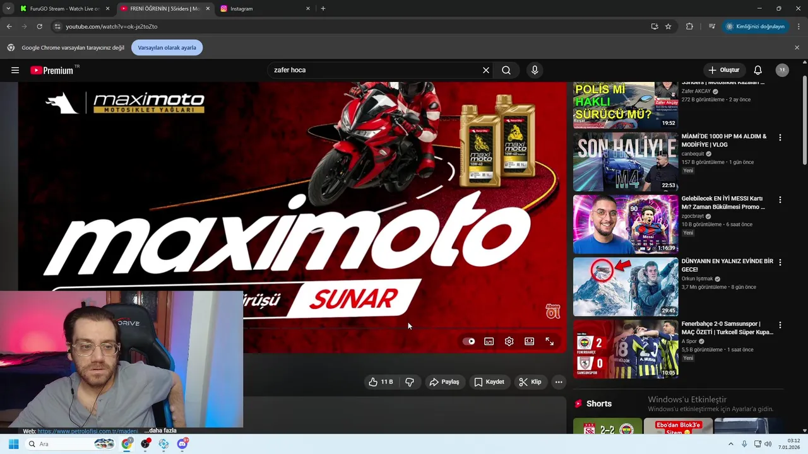Close the FuruGO Stream tab
Screen dimensions: 808x454
click(107, 9)
